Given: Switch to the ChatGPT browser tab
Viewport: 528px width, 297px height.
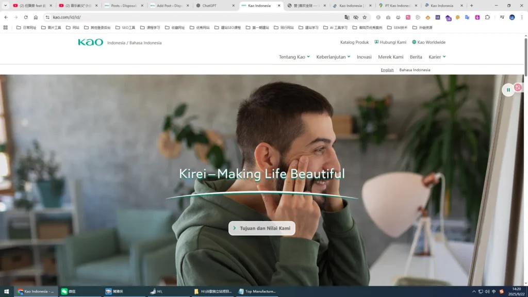Looking at the screenshot, I should (x=214, y=6).
